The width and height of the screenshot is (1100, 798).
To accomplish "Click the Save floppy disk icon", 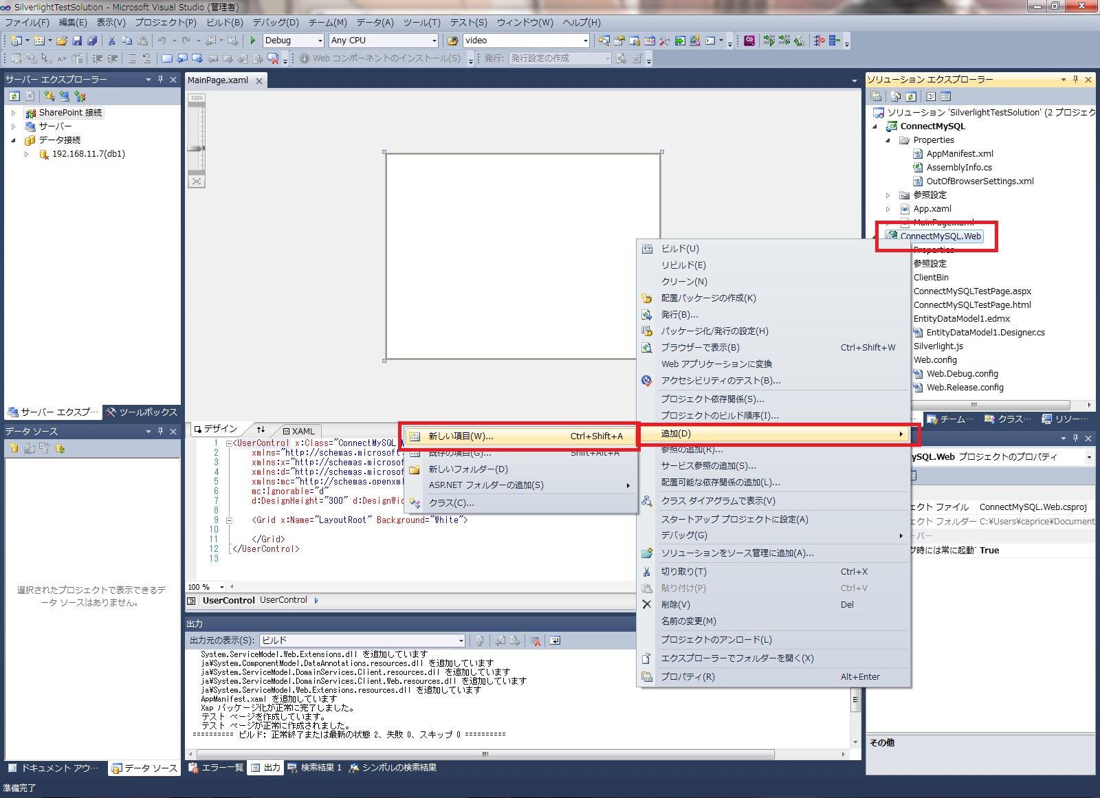I will [x=77, y=41].
